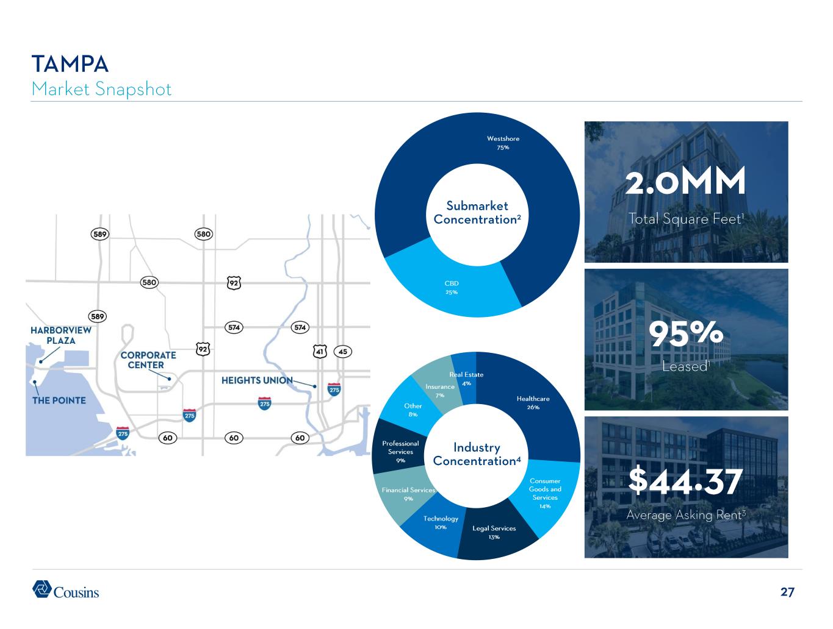Click the Interstate 275 shield near Heights Union

point(334,389)
